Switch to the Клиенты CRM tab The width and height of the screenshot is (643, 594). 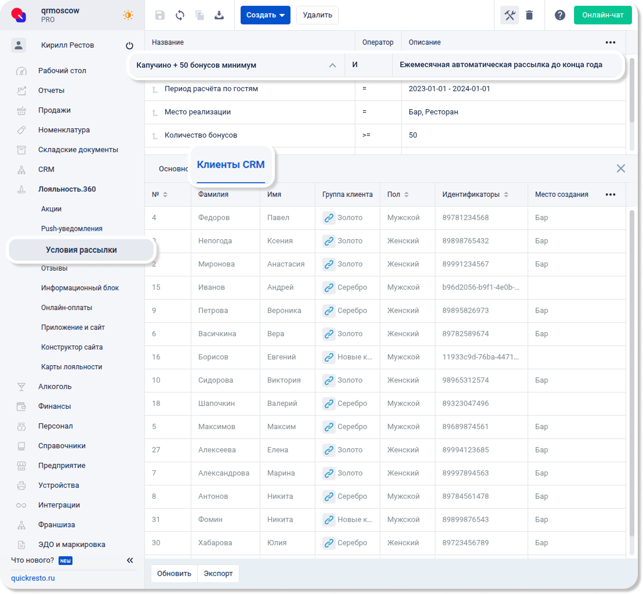click(x=231, y=165)
